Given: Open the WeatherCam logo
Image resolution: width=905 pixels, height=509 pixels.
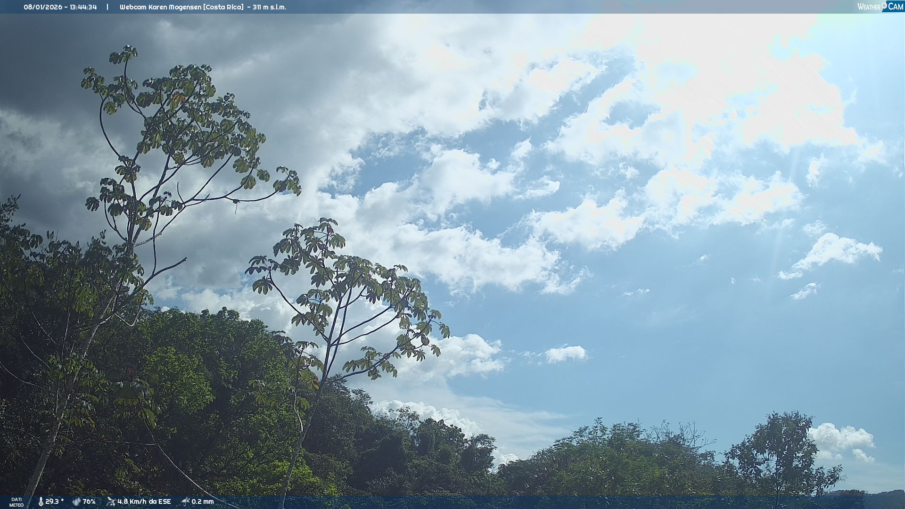Looking at the screenshot, I should point(880,7).
